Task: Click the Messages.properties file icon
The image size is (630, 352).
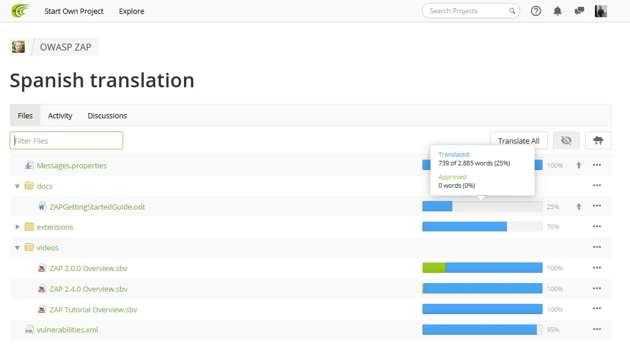Action: pos(29,165)
